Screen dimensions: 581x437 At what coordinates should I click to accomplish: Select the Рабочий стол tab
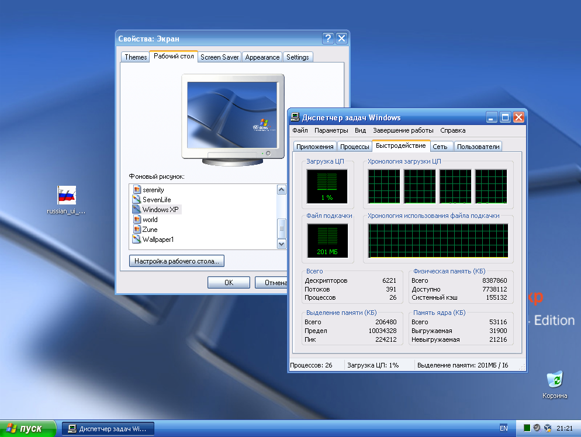[174, 56]
